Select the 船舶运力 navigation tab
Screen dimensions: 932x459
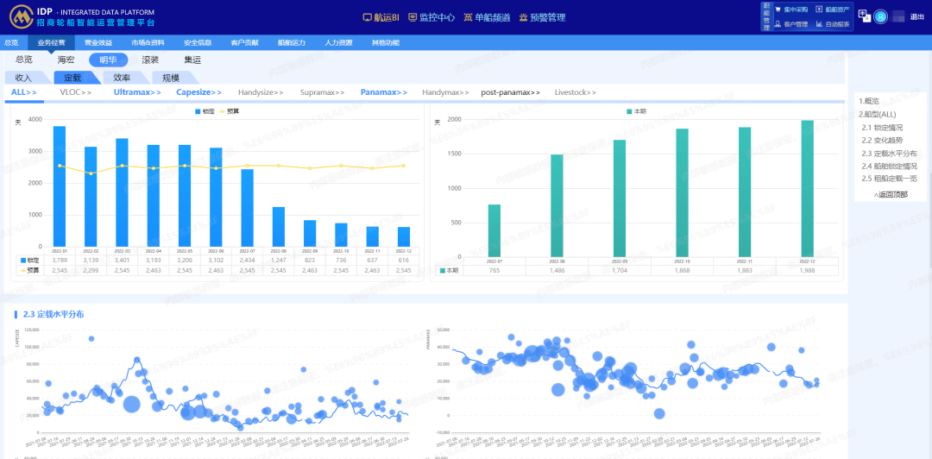click(x=292, y=43)
